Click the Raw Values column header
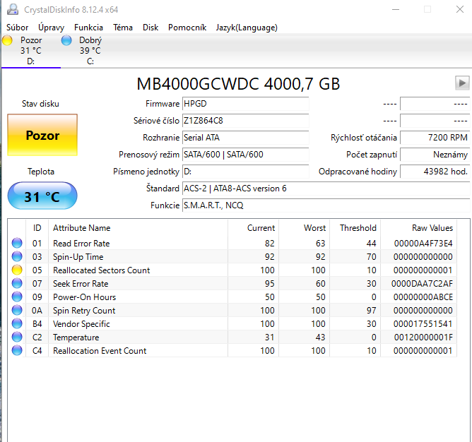Viewport: 472px width, 442px height. [x=419, y=228]
